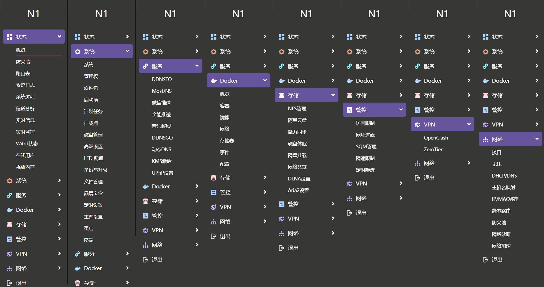The image size is (544, 287).
Task: Expand Docker arrow in the 系统-expanded panel
Action: pyautogui.click(x=127, y=268)
